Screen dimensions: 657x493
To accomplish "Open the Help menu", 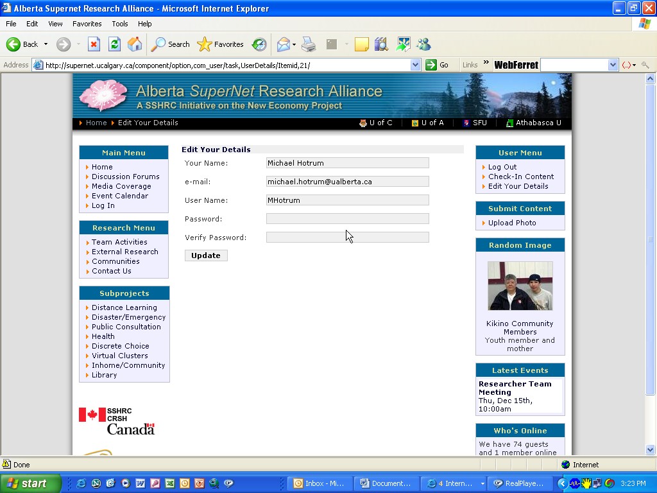I will coord(144,24).
